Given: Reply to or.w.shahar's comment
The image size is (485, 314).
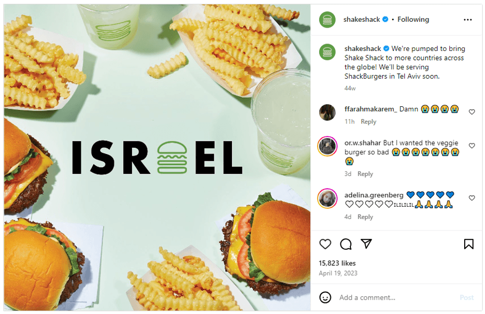Looking at the screenshot, I should pyautogui.click(x=365, y=174).
